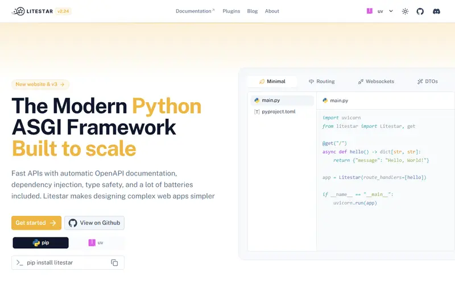455x284 pixels.
Task: Open the Documentation link
Action: pyautogui.click(x=195, y=11)
